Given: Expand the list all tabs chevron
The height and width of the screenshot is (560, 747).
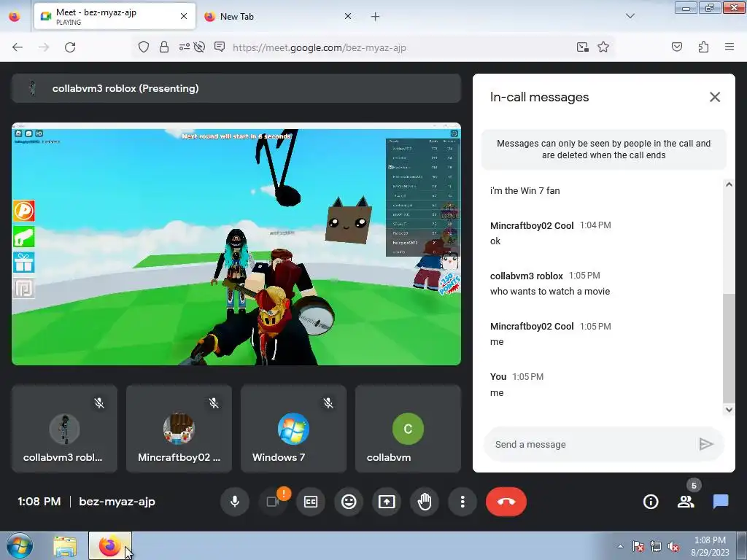Looking at the screenshot, I should pos(630,16).
